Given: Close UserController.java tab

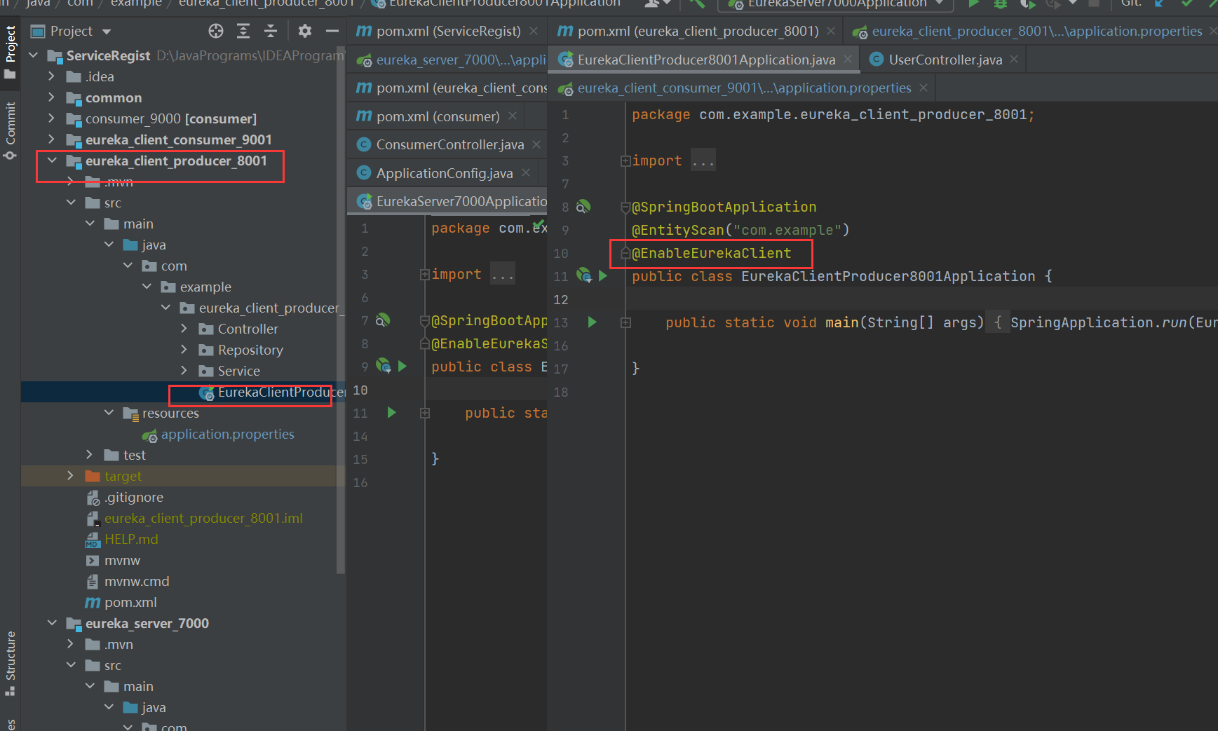Looking at the screenshot, I should 1014,60.
